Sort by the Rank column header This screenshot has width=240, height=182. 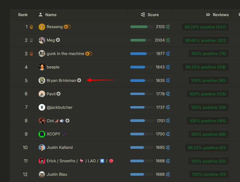23,15
